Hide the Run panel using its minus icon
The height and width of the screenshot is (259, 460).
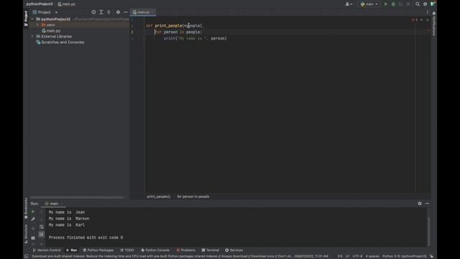click(x=427, y=204)
